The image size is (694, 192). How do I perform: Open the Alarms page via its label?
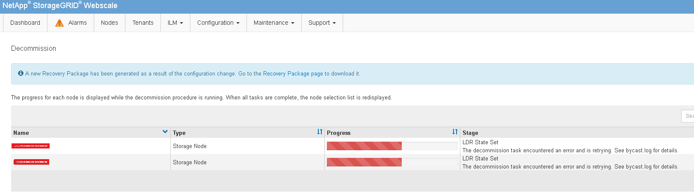coord(77,23)
